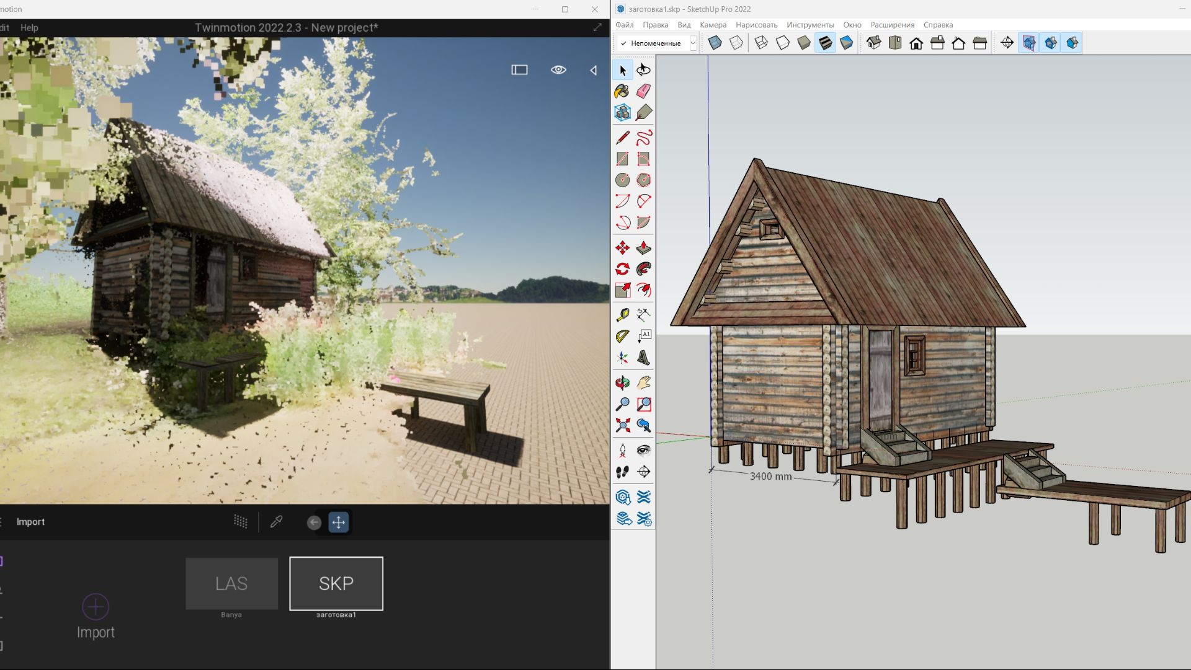Image resolution: width=1191 pixels, height=670 pixels.
Task: Select the Paint Bucket tool
Action: coord(622,91)
